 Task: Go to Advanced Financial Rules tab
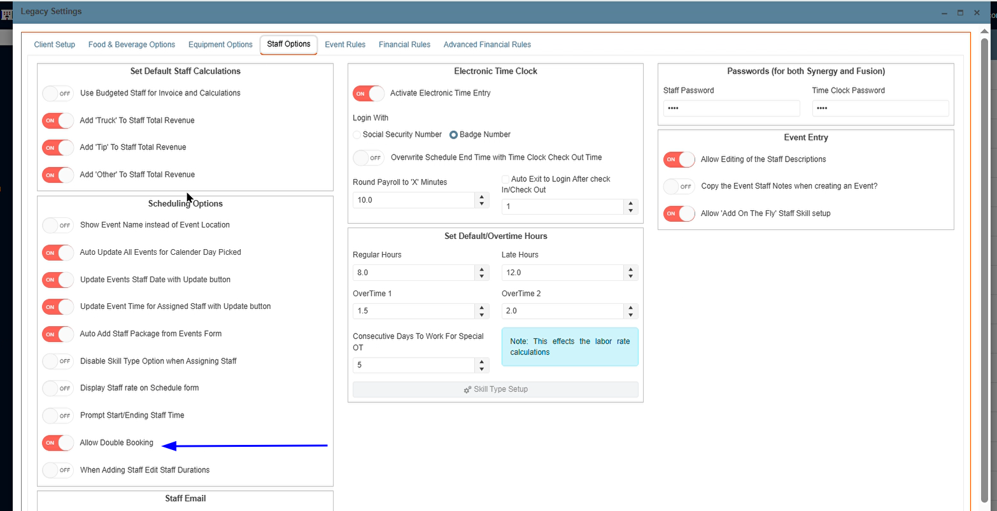pos(487,44)
